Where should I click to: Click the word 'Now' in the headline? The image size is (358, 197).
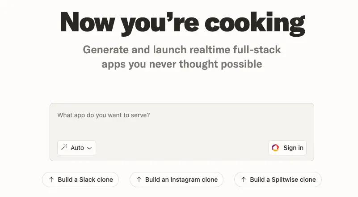87,21
